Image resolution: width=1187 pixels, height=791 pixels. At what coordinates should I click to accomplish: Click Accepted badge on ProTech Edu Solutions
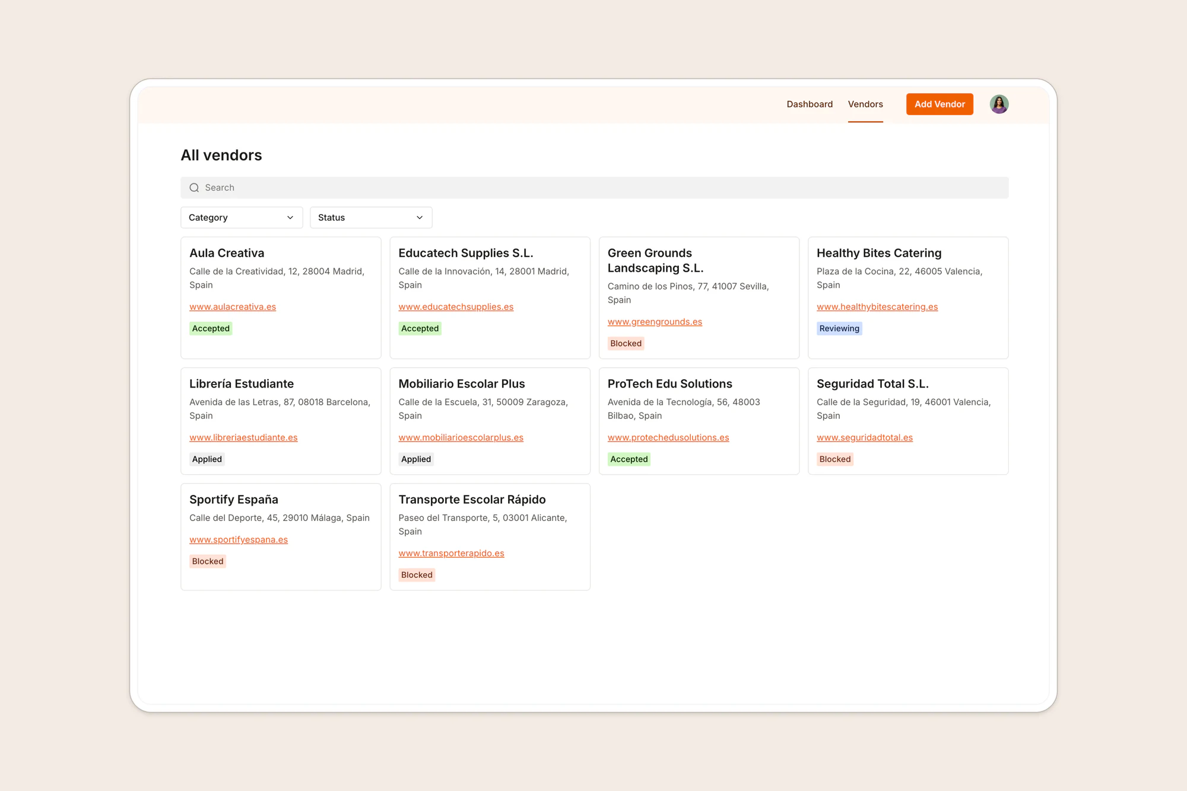629,459
